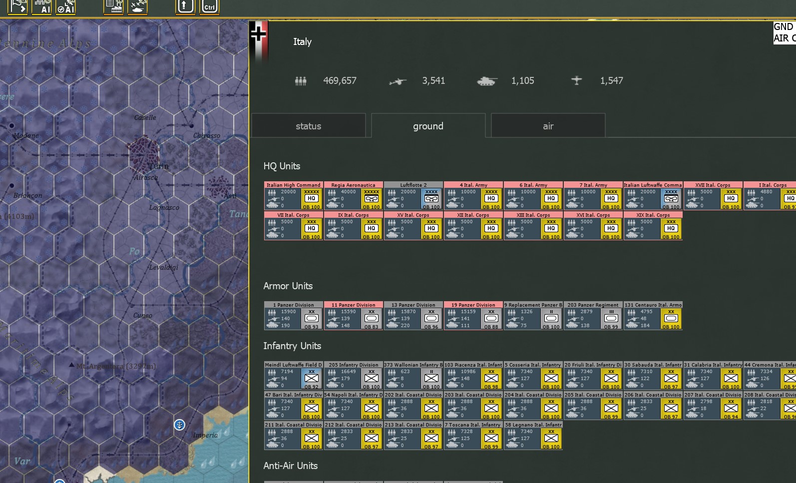The image size is (796, 483).
Task: Click the Cuneo label on the map
Action: pos(143,315)
